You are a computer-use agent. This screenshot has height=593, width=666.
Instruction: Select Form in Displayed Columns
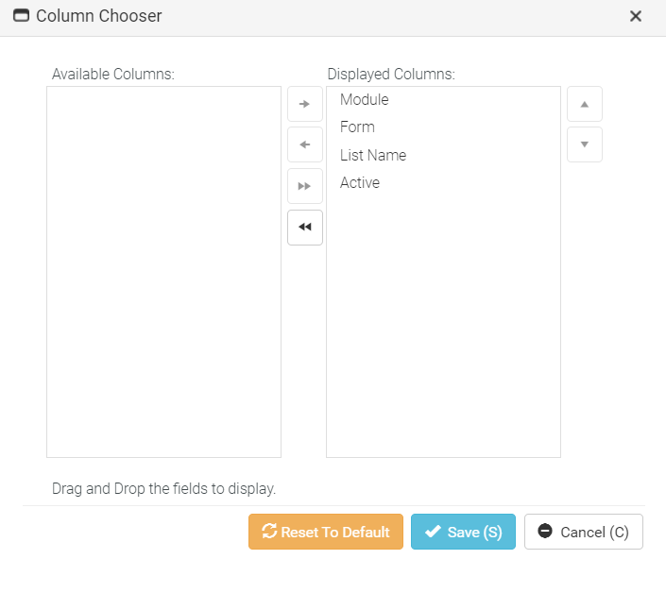357,127
